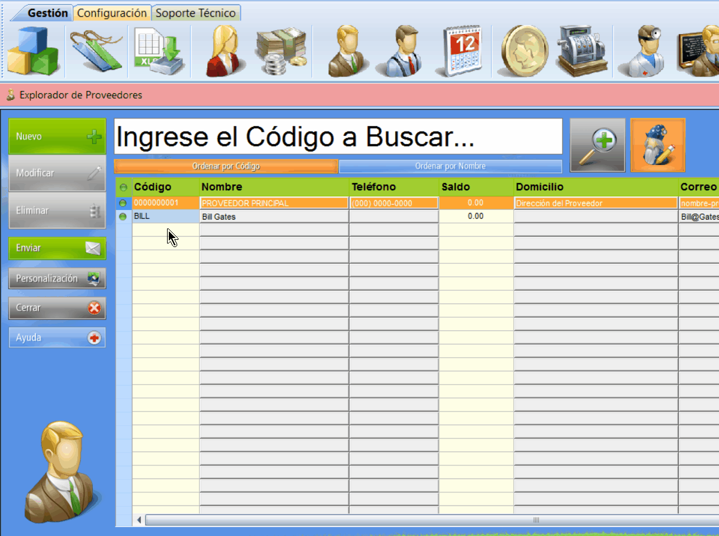Click the cash register toolbar icon
Screen dimensions: 719x536
tap(581, 51)
